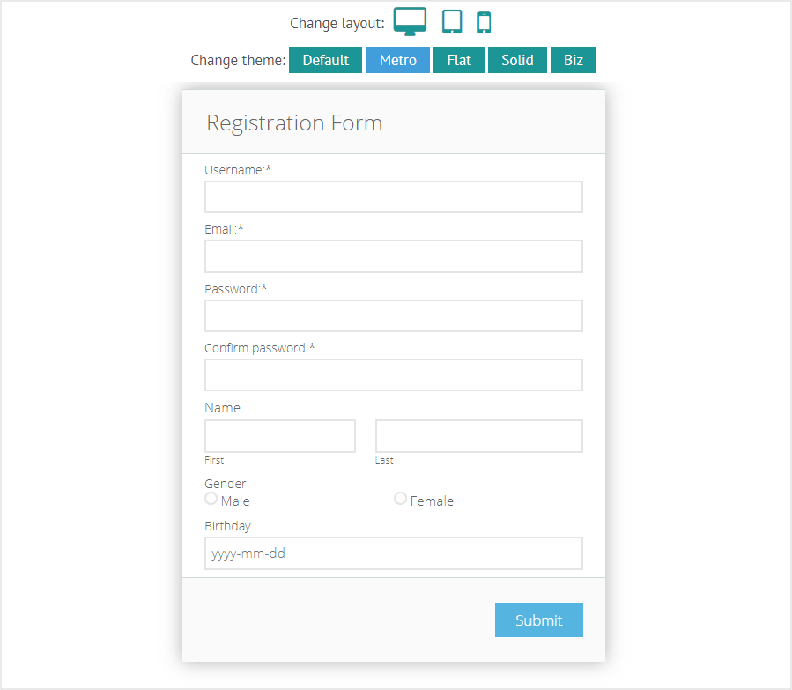792x690 pixels.
Task: Switch to mobile phone layout icon
Action: pos(484,22)
